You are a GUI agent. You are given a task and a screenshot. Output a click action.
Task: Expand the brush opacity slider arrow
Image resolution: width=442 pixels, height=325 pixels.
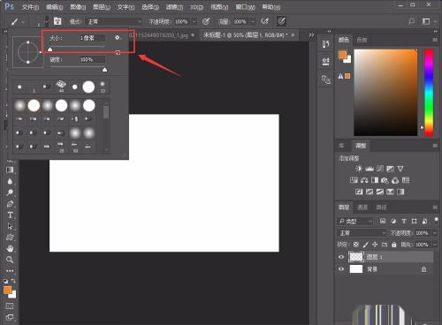(194, 21)
